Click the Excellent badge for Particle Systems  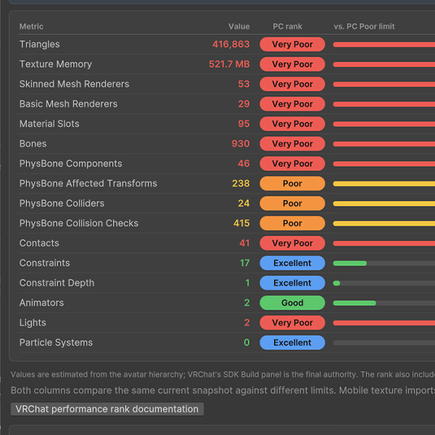pos(292,343)
